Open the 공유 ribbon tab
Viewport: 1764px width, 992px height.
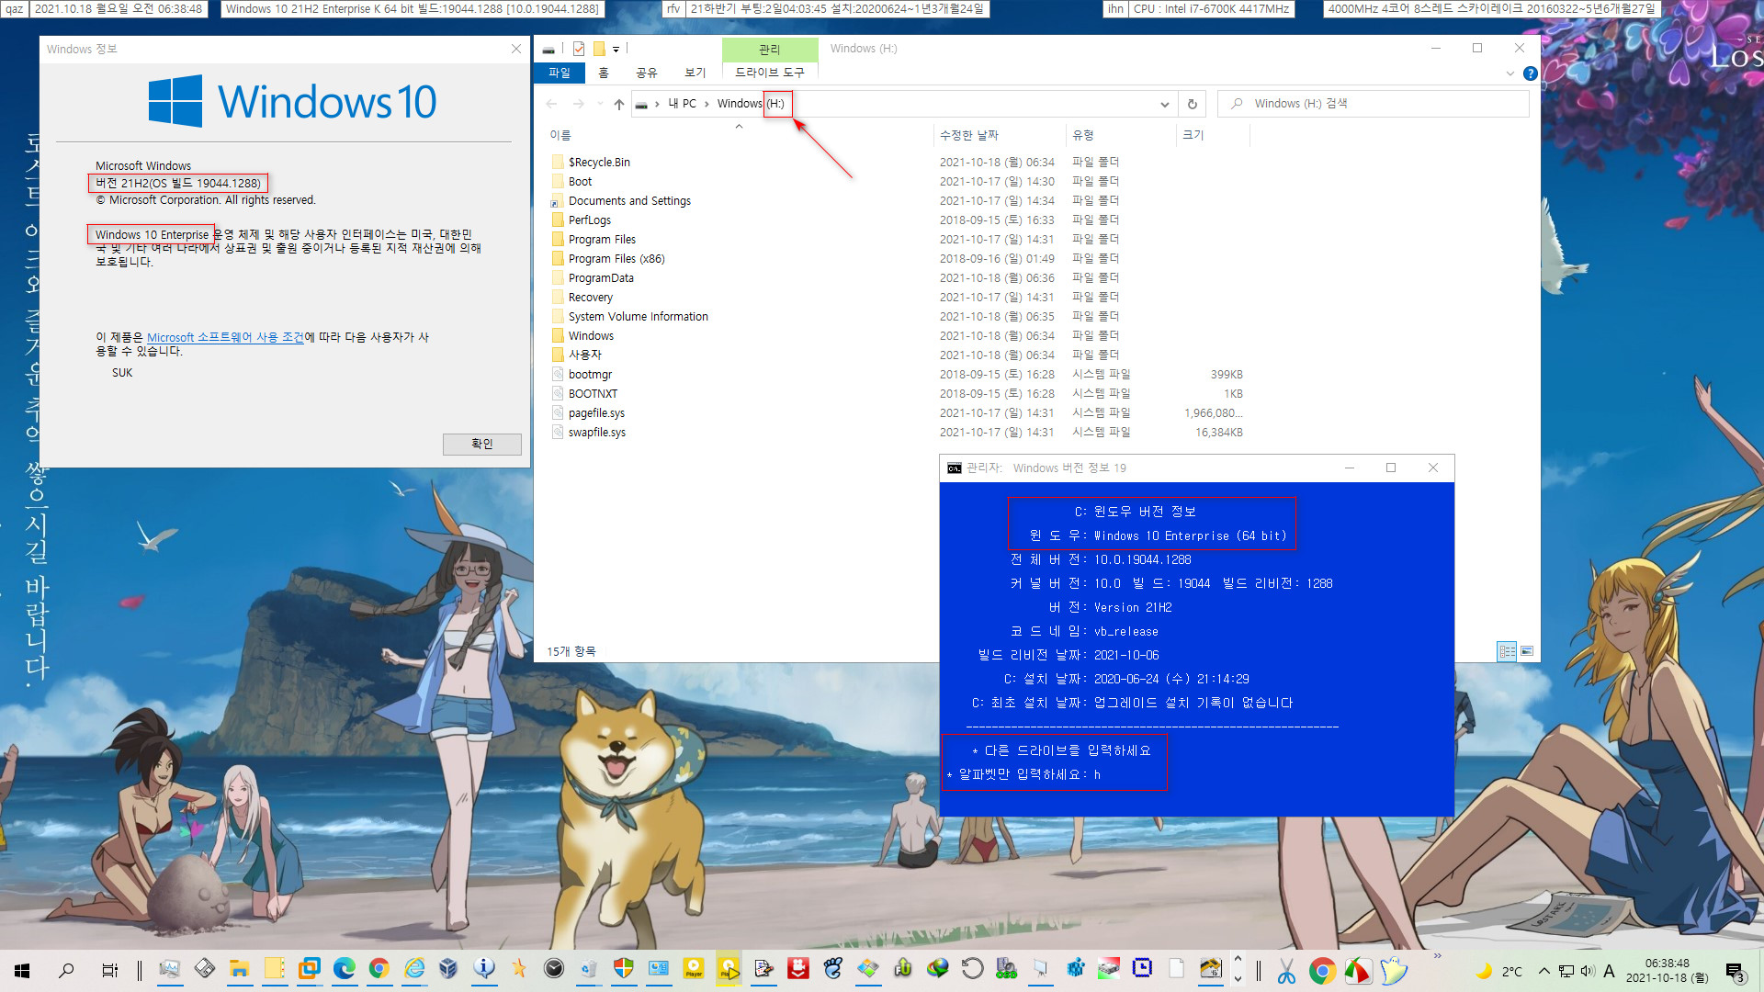(x=647, y=73)
